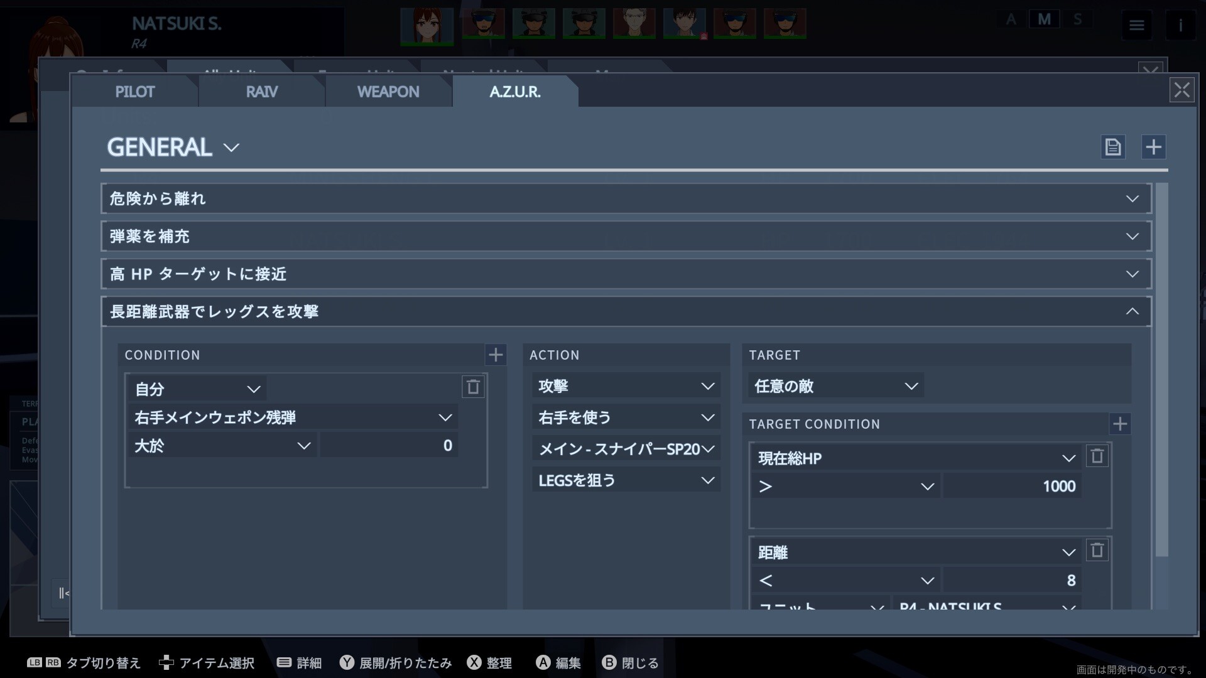Add a new TARGET CONDITION entry
This screenshot has height=678, width=1206.
[1119, 424]
